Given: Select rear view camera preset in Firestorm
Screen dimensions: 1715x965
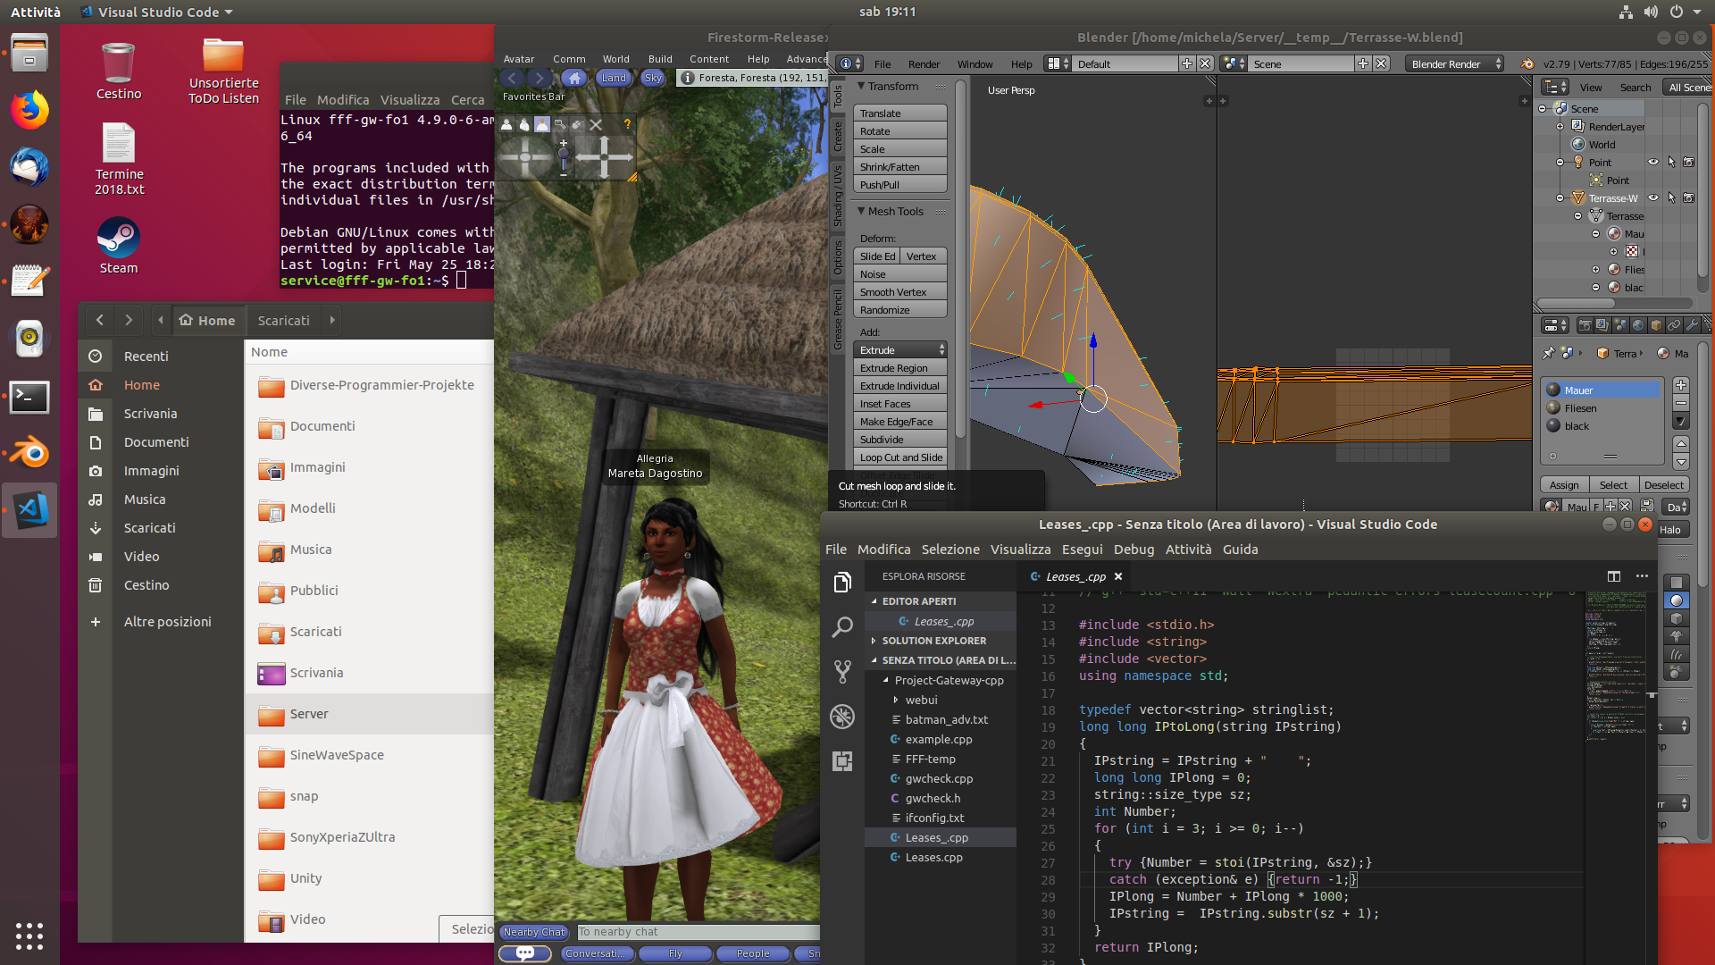Looking at the screenshot, I should pyautogui.click(x=542, y=124).
